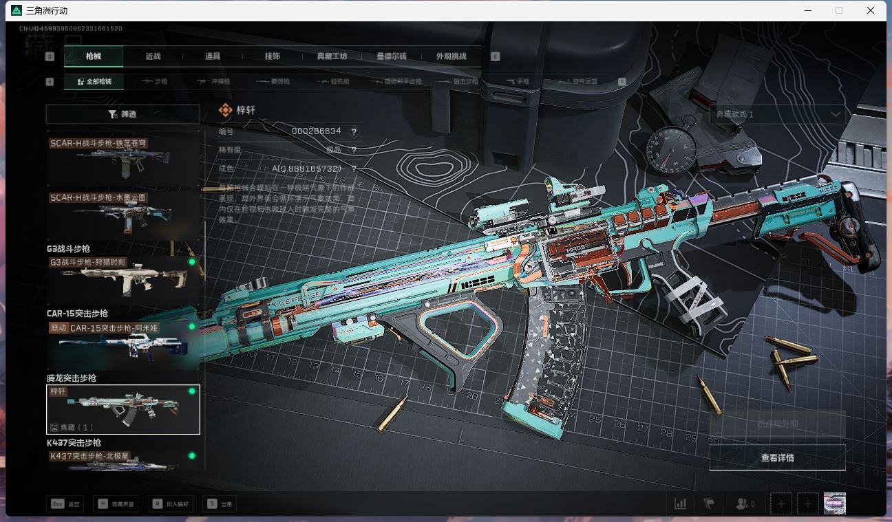This screenshot has width=892, height=522.
Task: Open the statistics bar chart icon
Action: (680, 504)
